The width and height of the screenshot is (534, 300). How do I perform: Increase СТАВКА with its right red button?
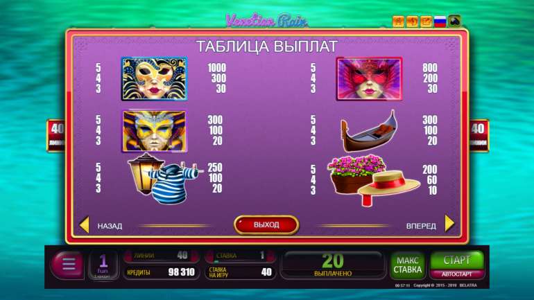click(x=271, y=256)
